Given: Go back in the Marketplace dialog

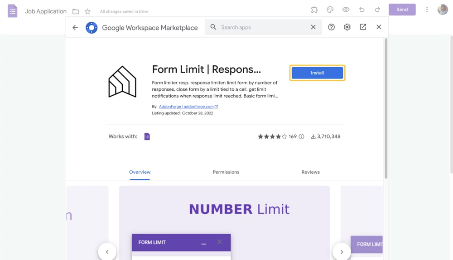Looking at the screenshot, I should [x=75, y=28].
